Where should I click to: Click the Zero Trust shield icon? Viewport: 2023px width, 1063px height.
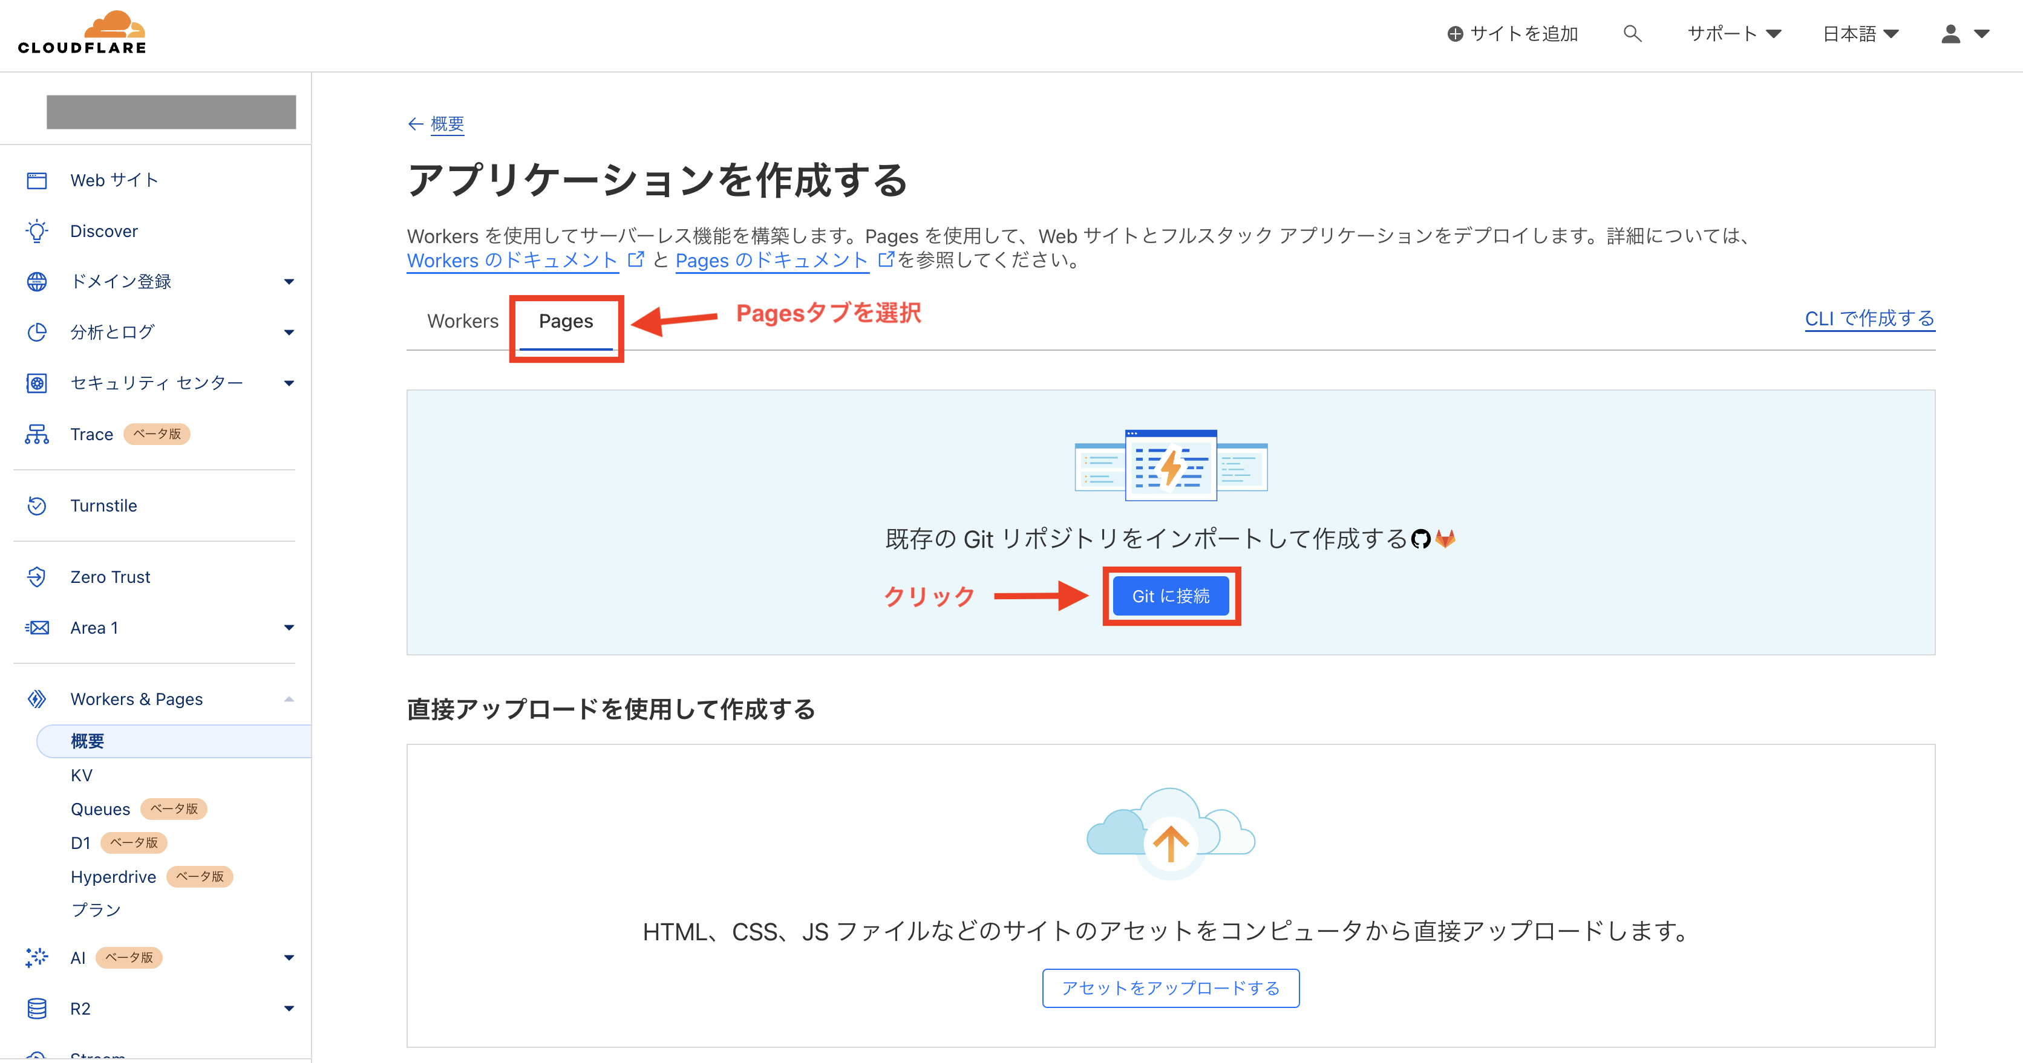pos(37,577)
